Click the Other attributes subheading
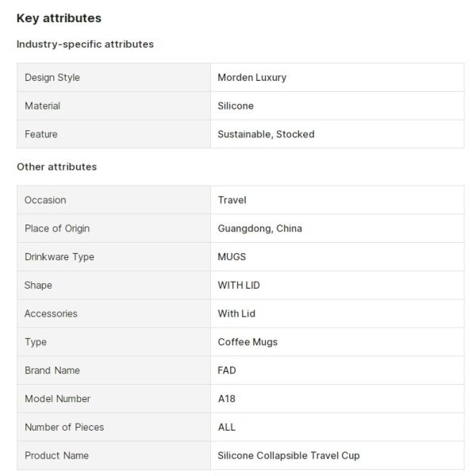The image size is (476, 476). pyautogui.click(x=56, y=167)
